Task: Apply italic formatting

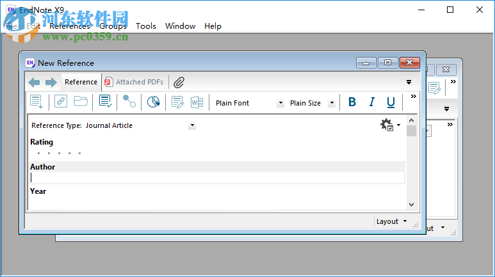Action: (x=372, y=102)
